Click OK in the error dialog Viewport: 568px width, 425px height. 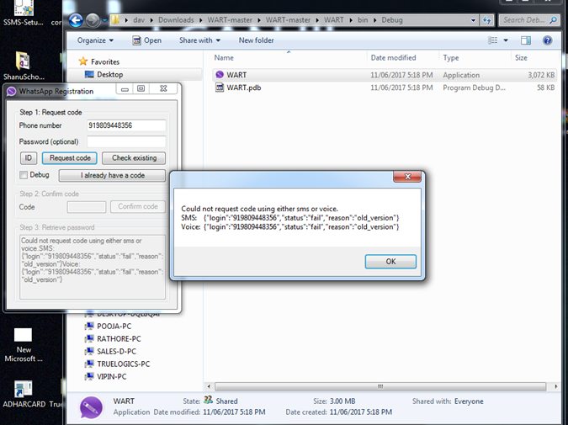click(390, 262)
